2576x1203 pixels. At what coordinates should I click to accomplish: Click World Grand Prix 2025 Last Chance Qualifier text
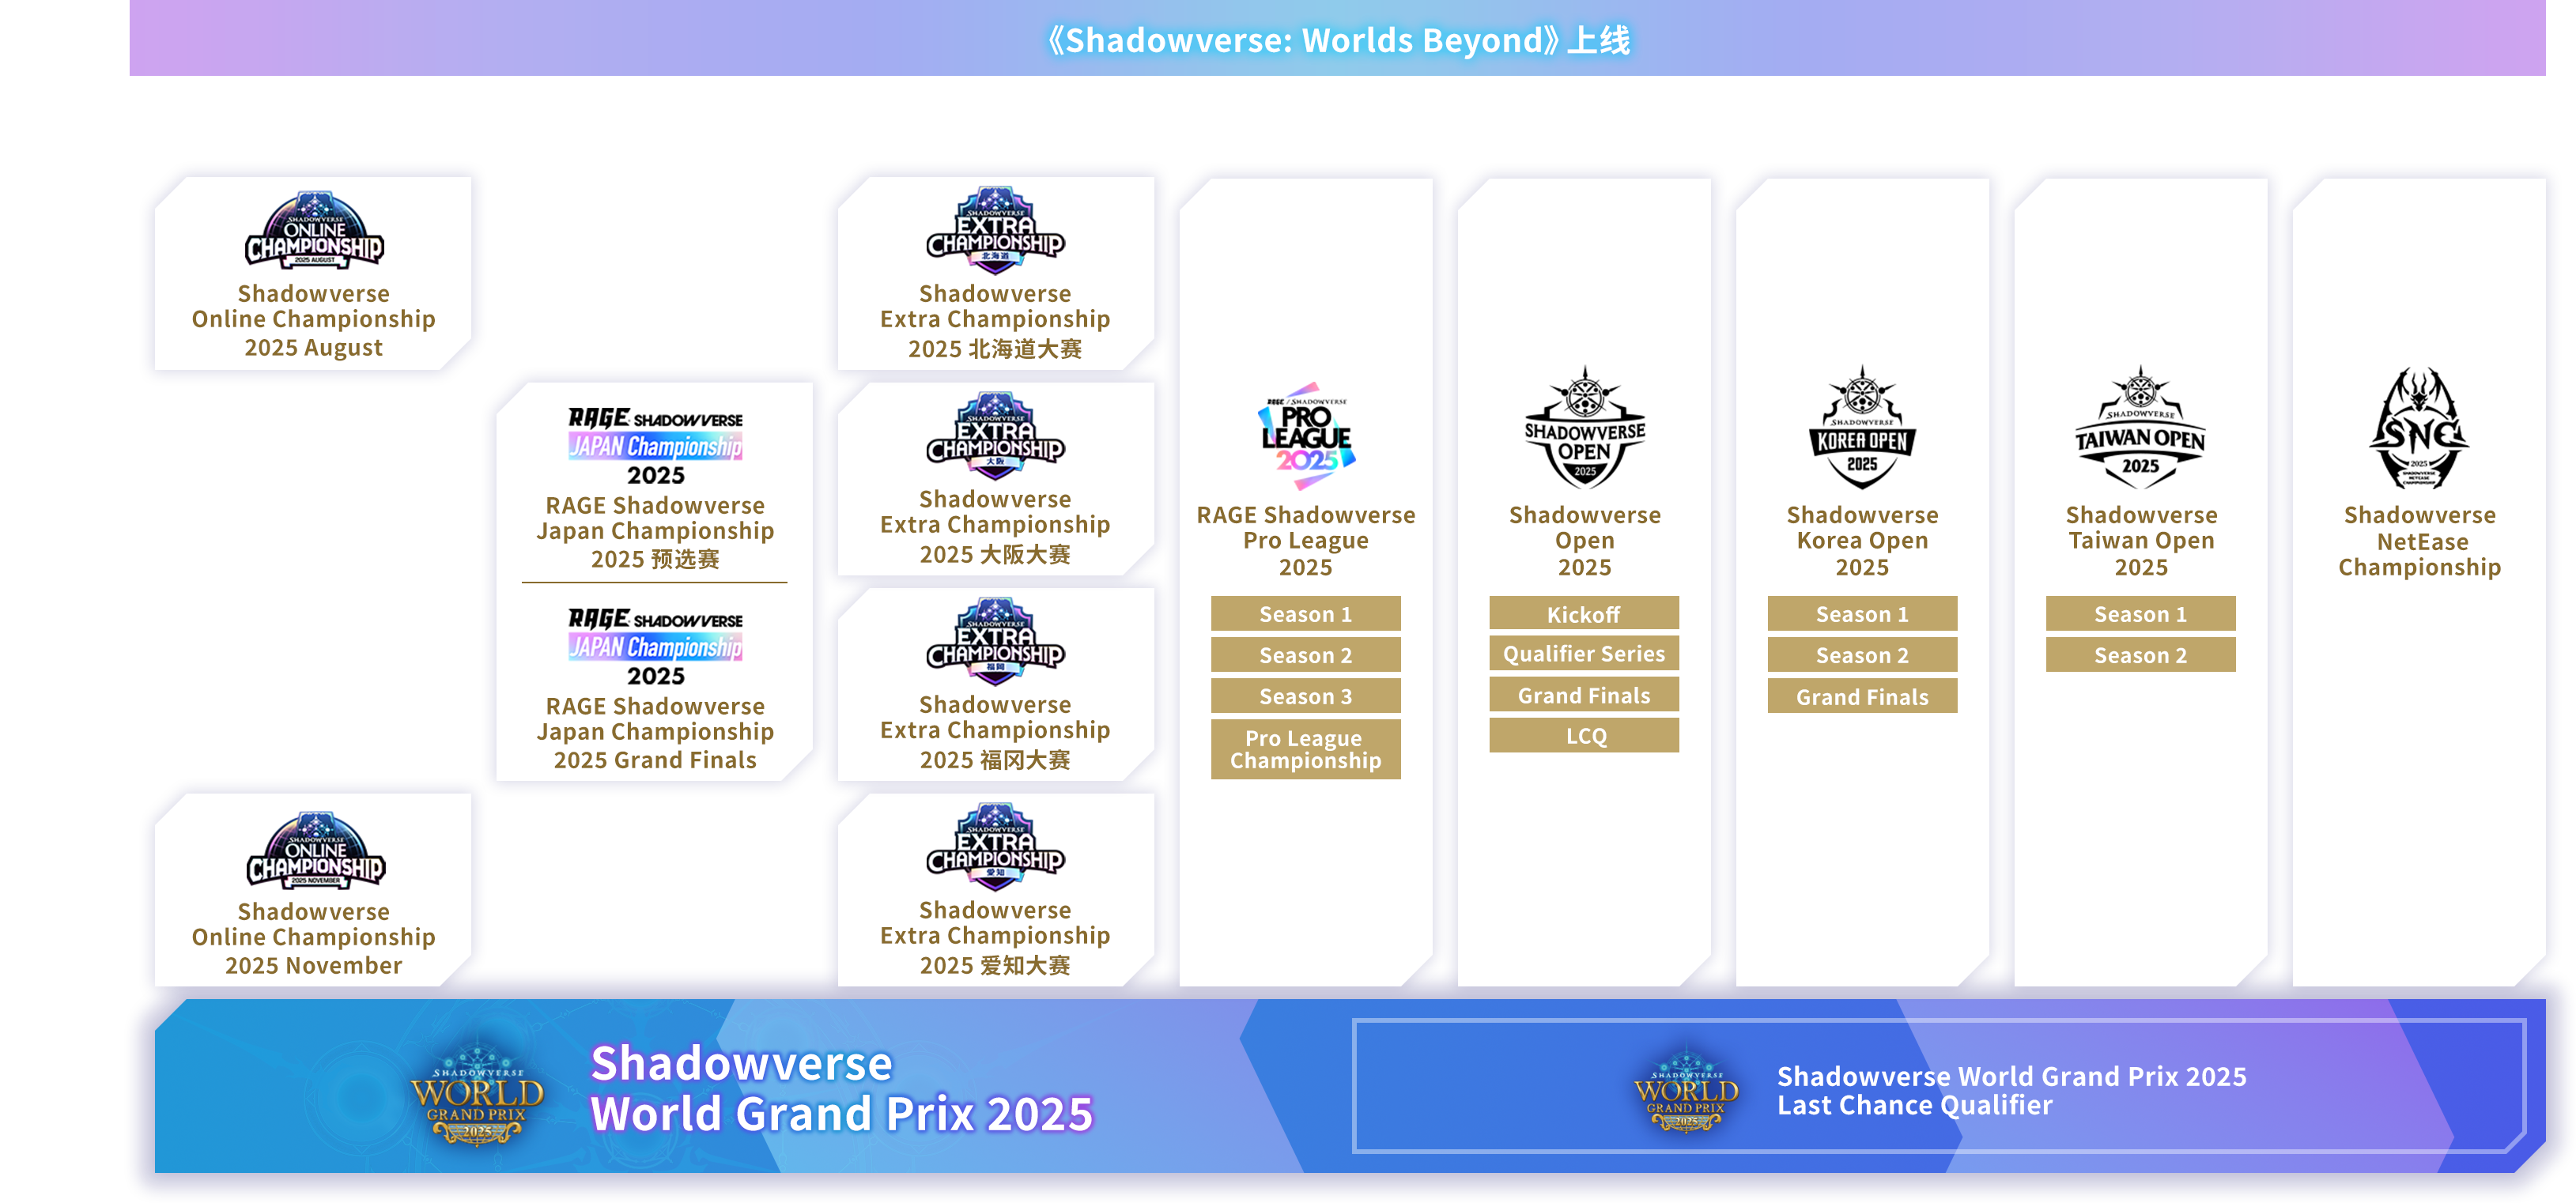[2011, 1090]
